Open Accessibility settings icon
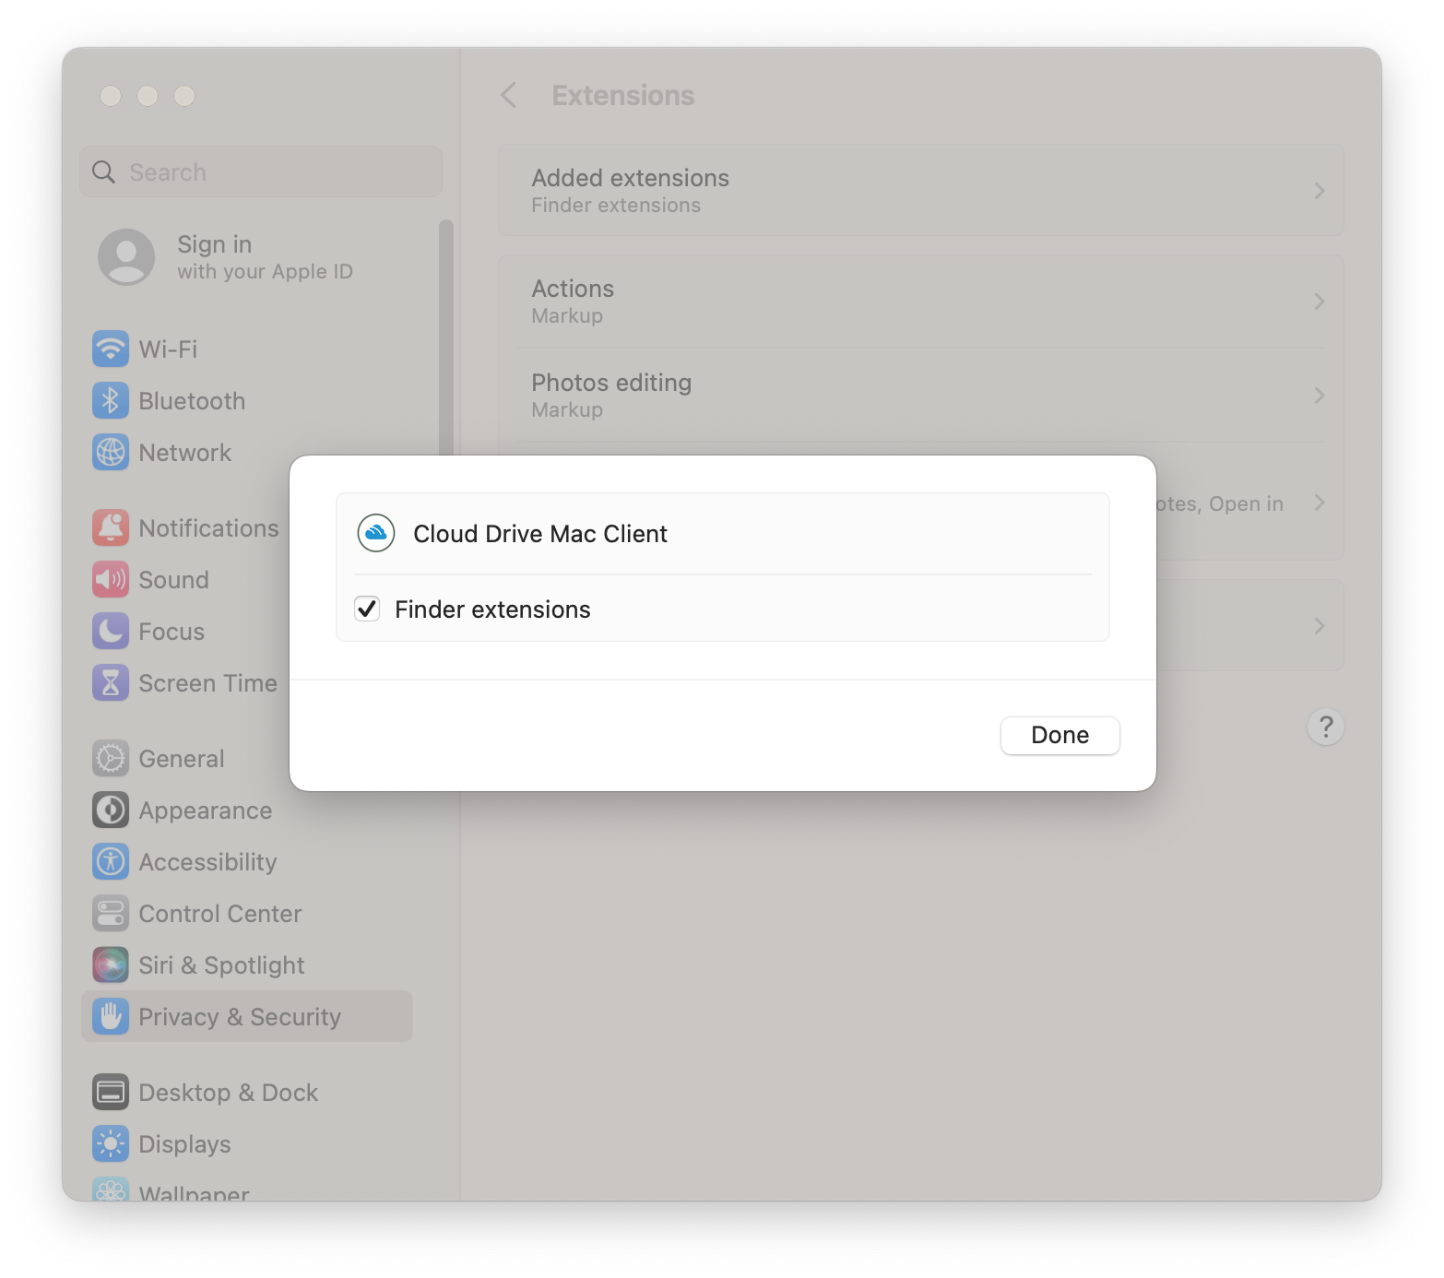Viewport: 1444px width, 1278px height. [x=111, y=861]
